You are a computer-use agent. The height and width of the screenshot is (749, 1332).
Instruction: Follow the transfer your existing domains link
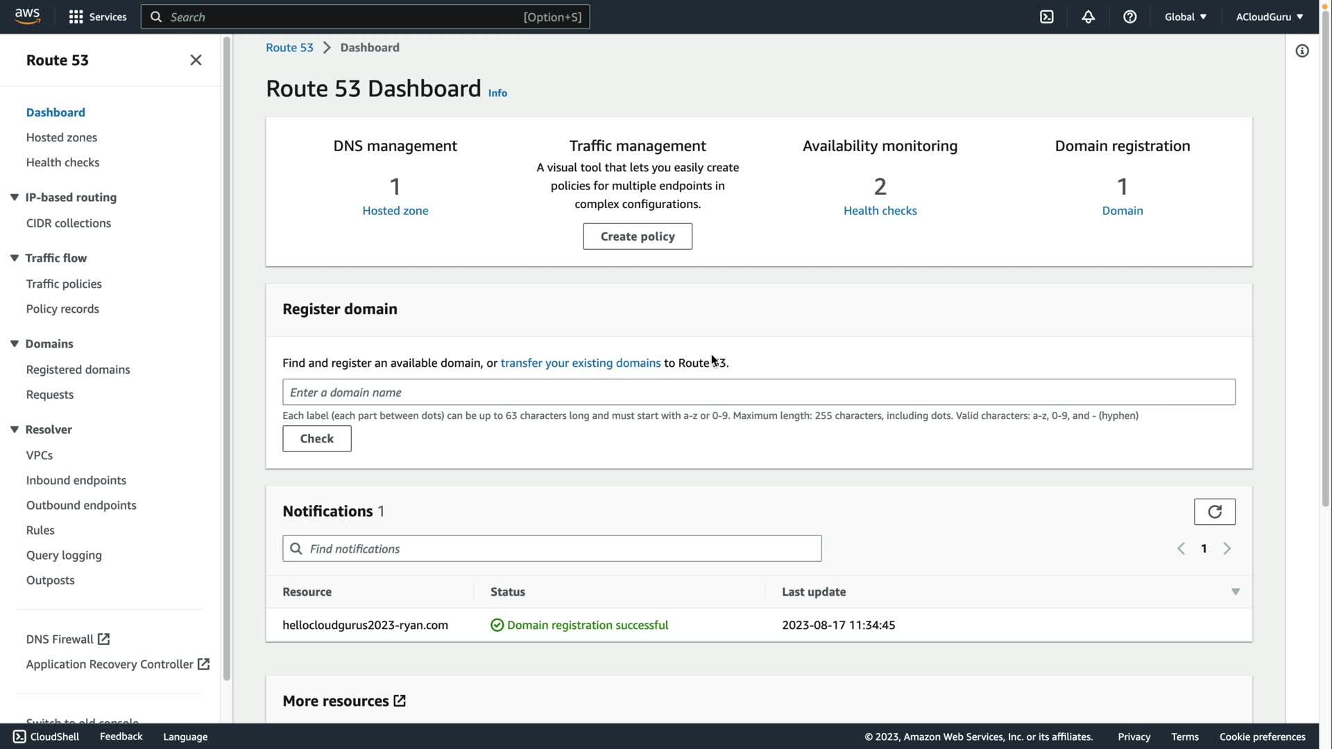pyautogui.click(x=580, y=363)
